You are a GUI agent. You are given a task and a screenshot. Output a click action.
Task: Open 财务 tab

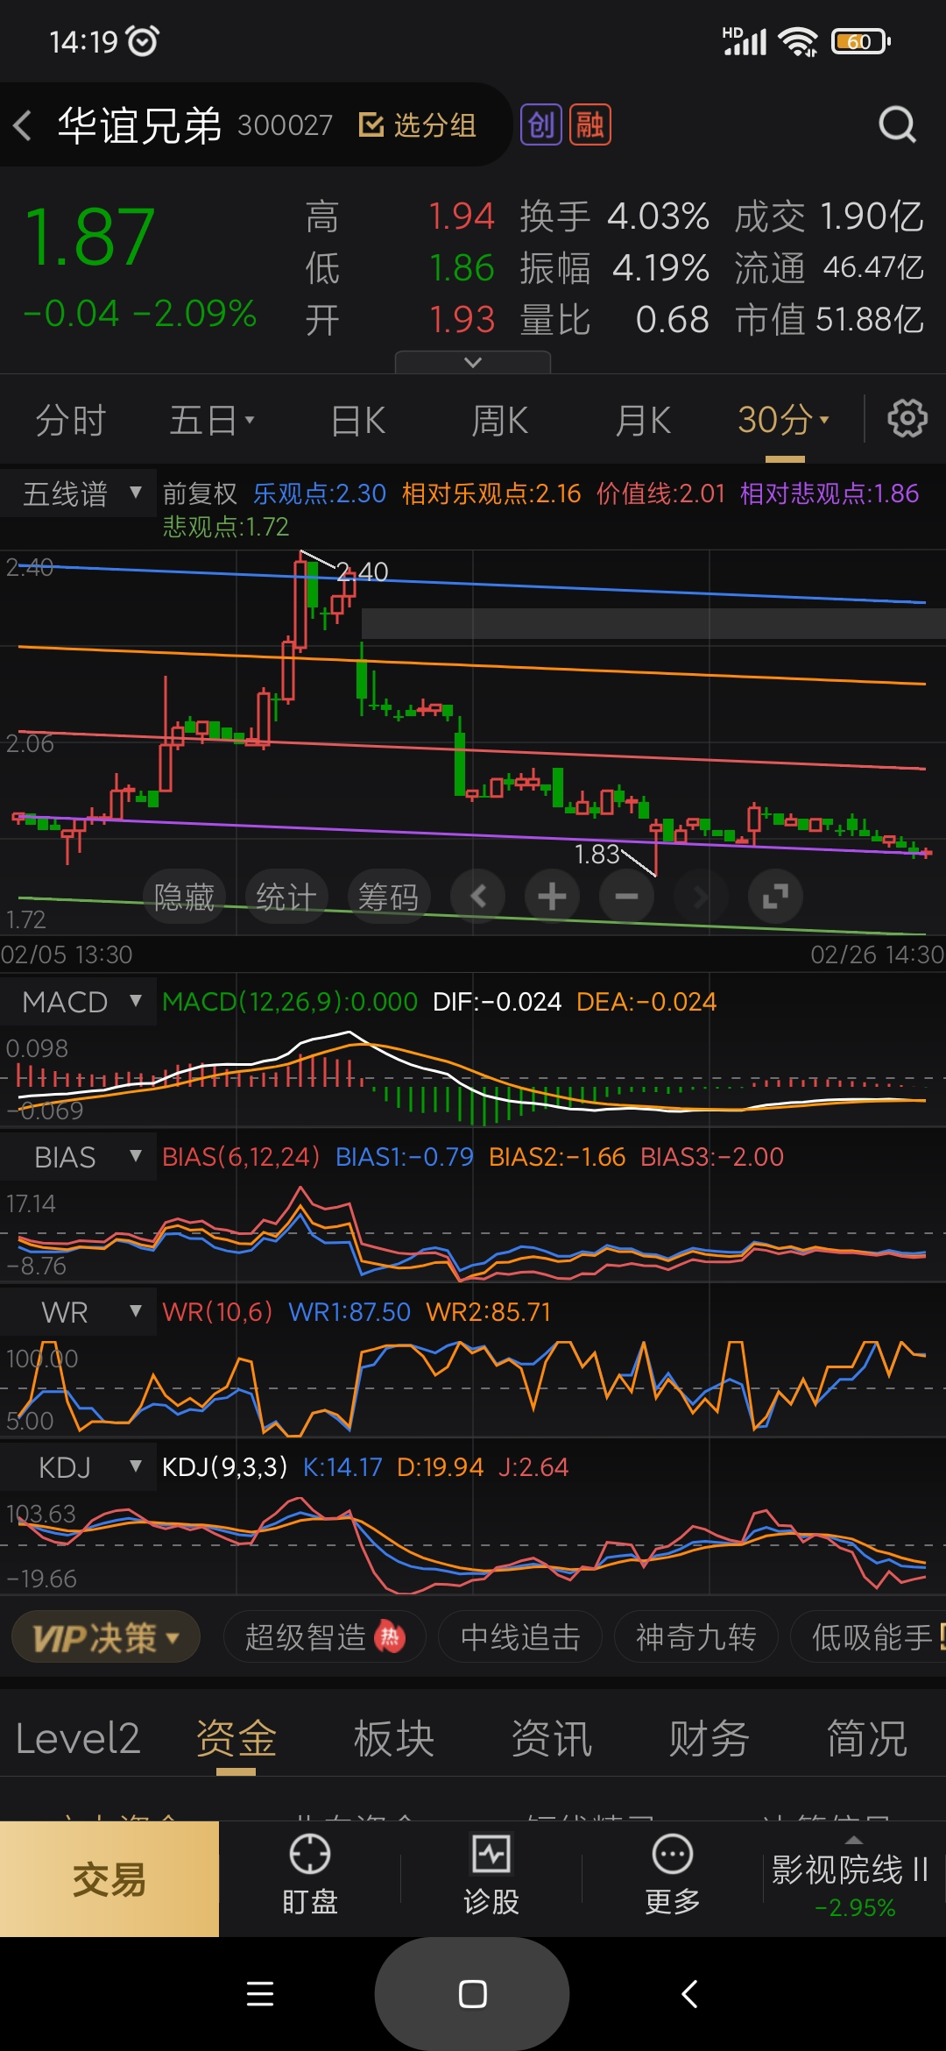[x=709, y=1738]
